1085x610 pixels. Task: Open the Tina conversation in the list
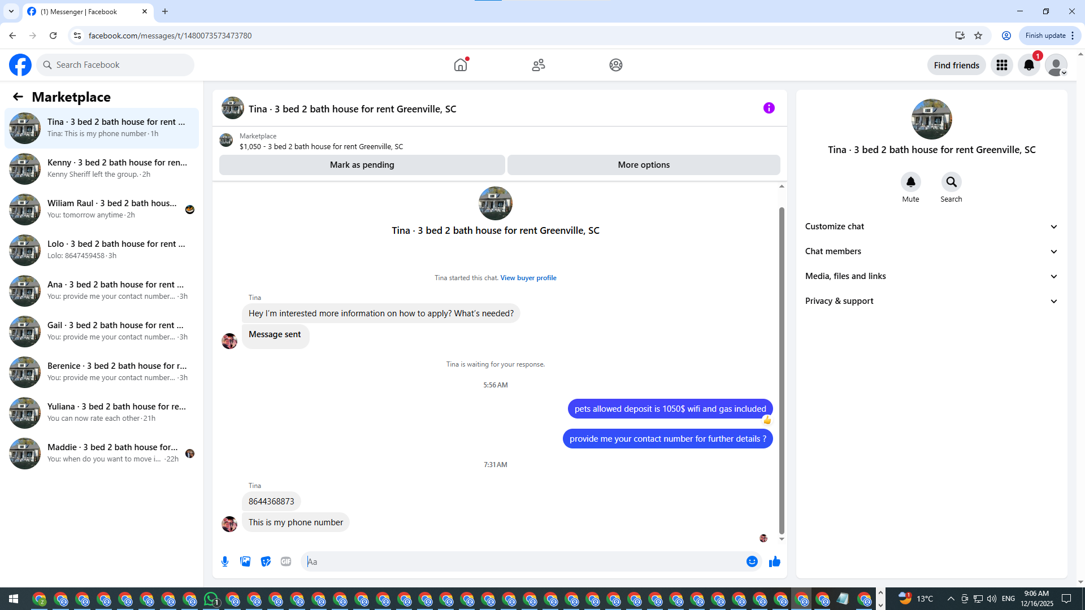pos(102,128)
